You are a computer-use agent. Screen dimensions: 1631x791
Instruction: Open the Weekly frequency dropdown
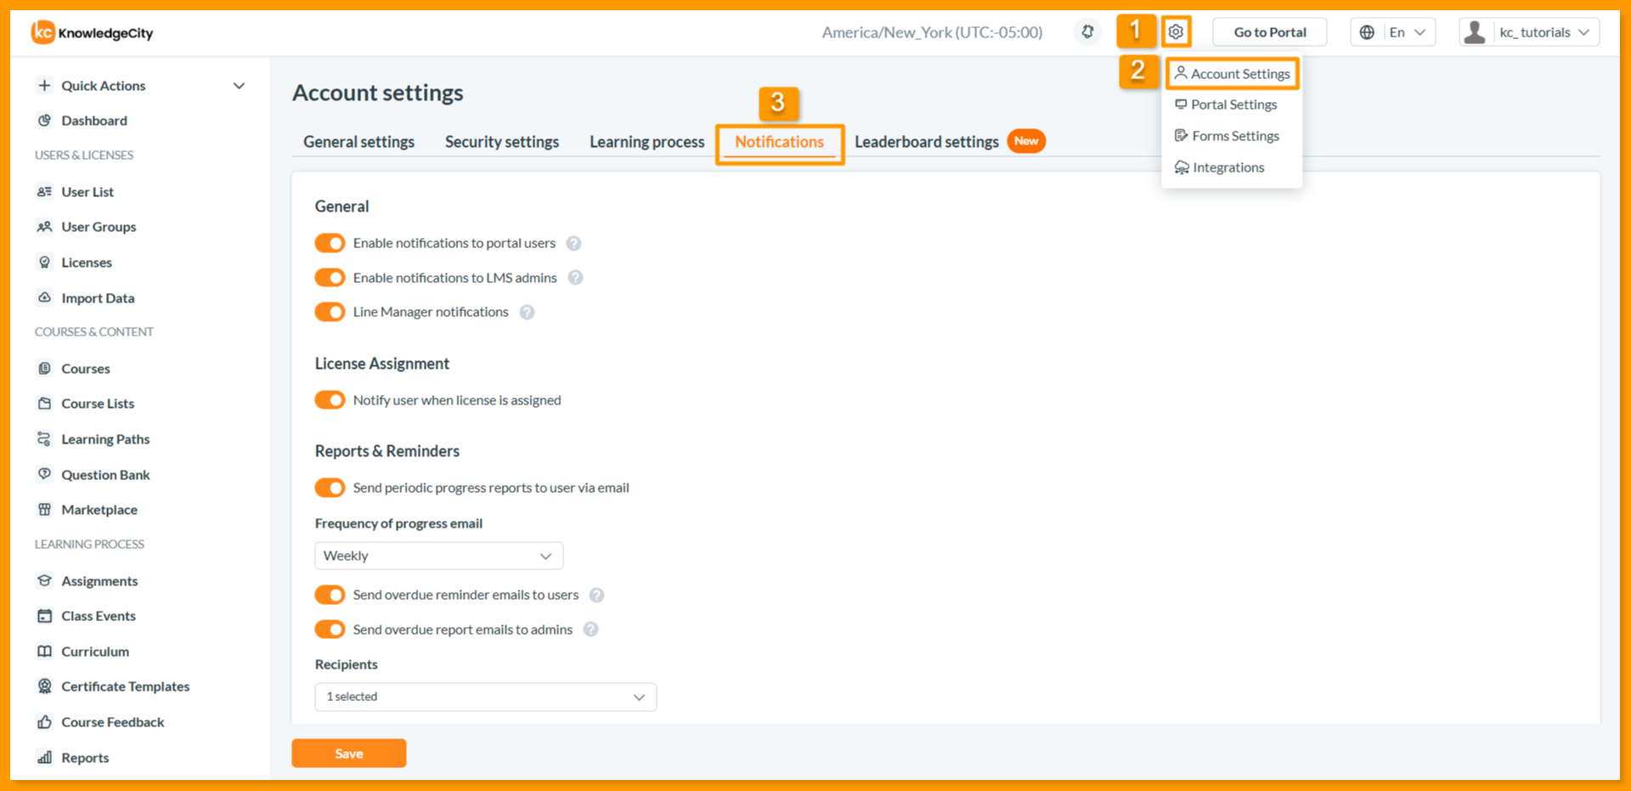439,556
